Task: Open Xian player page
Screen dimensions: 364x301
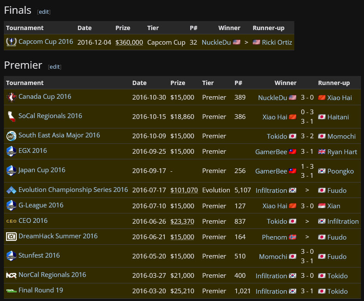Action: (x=333, y=206)
